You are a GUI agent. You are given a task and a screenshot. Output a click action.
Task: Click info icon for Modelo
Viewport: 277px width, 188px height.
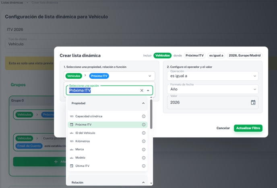click(x=144, y=158)
